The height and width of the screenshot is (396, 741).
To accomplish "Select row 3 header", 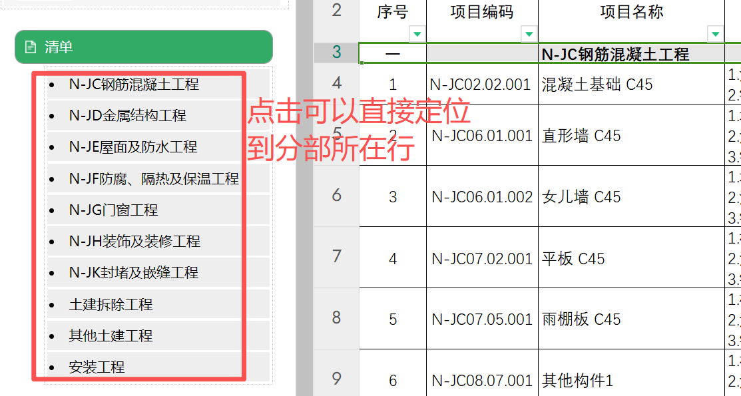I will (x=336, y=53).
